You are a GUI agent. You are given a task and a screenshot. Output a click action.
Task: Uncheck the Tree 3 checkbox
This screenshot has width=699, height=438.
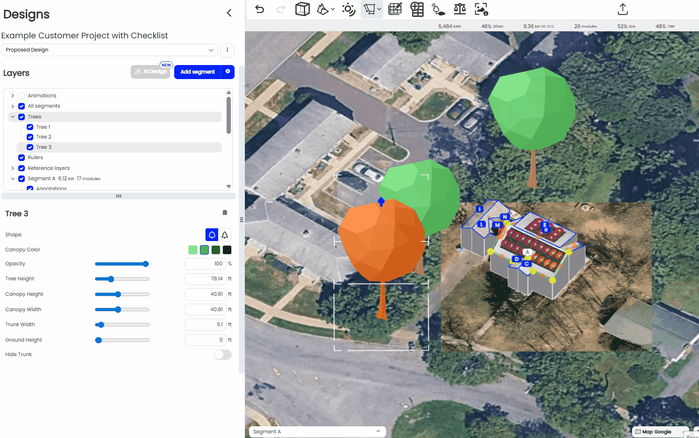tap(30, 147)
